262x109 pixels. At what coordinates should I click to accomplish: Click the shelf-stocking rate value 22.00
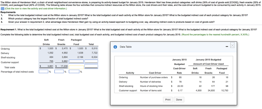(x=180, y=86)
